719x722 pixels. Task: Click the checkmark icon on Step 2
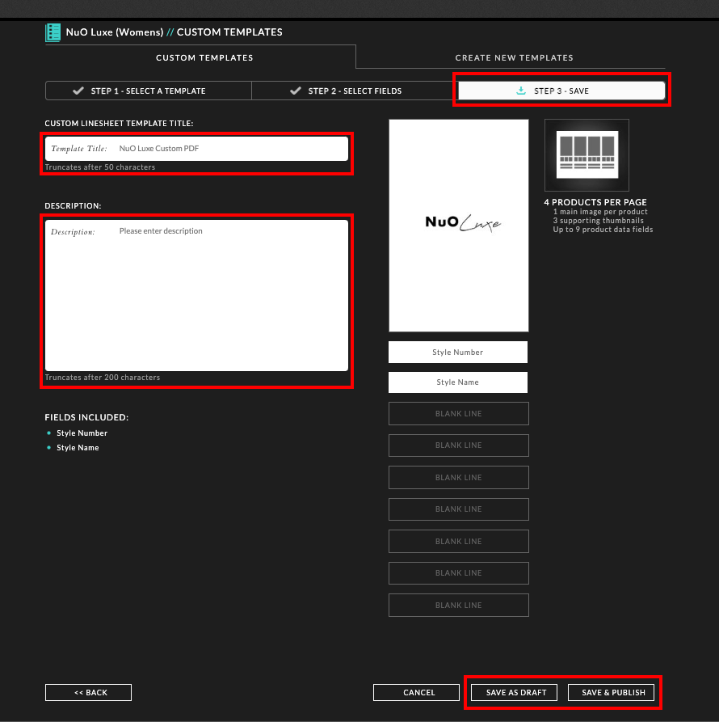coord(296,91)
